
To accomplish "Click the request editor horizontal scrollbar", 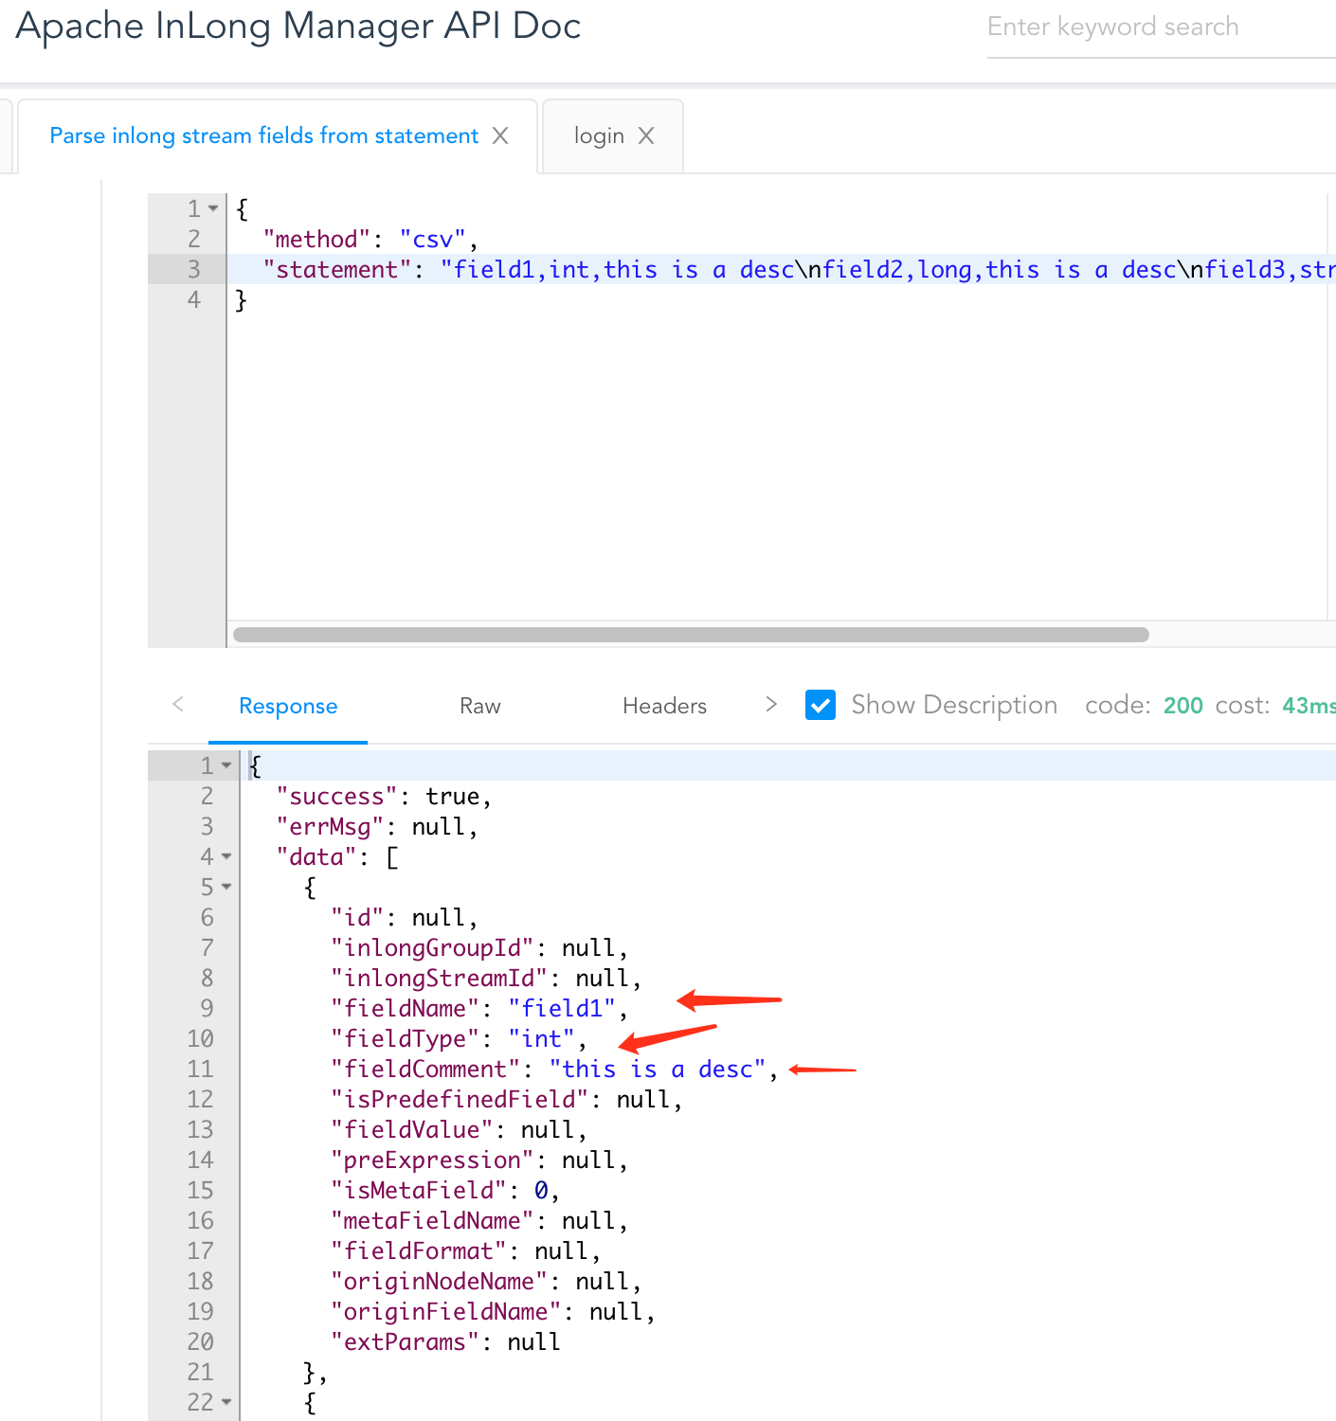I will (x=691, y=635).
